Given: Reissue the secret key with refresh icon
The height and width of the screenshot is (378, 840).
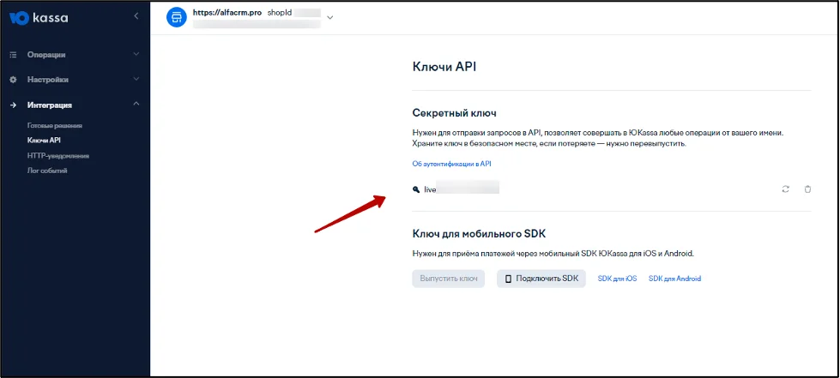Looking at the screenshot, I should [x=785, y=189].
